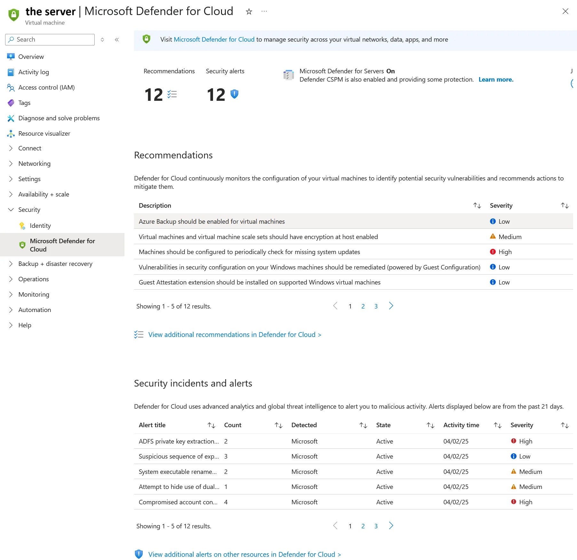Focus the sidebar Search field
This screenshot has height=560, width=577.
click(50, 39)
